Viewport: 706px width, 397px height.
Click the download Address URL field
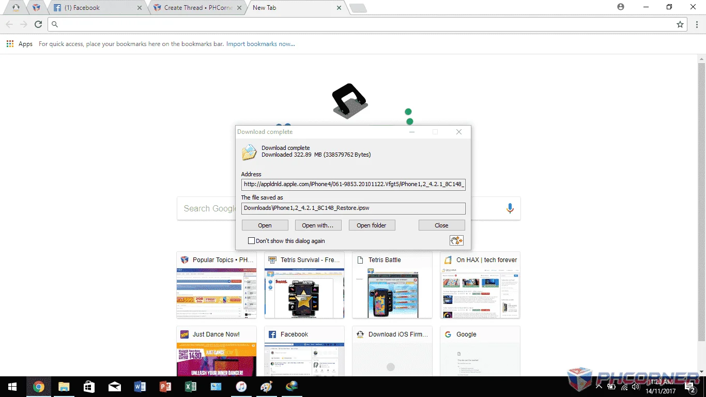tap(354, 185)
